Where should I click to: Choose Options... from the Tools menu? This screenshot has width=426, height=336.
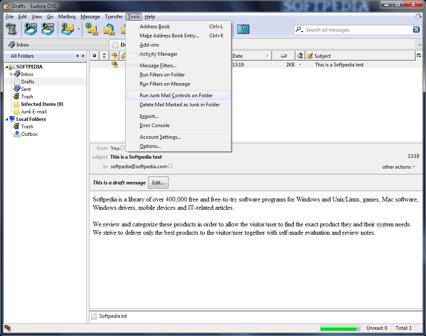pyautogui.click(x=178, y=146)
